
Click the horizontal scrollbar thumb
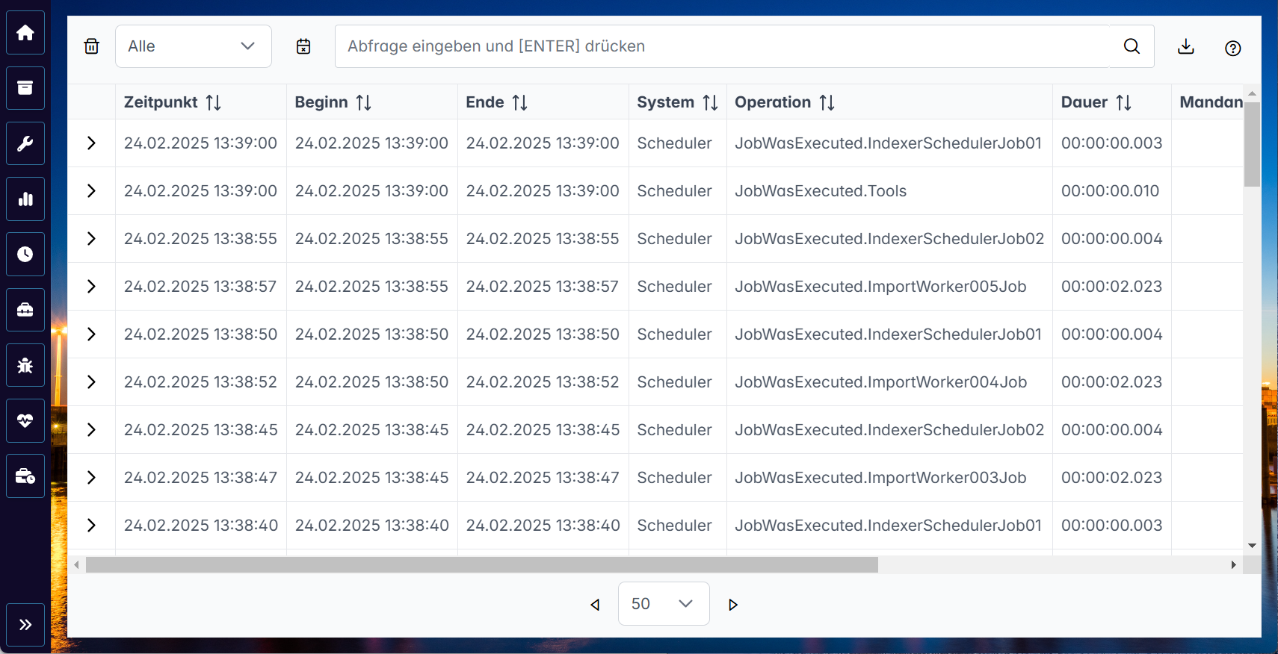pos(481,565)
